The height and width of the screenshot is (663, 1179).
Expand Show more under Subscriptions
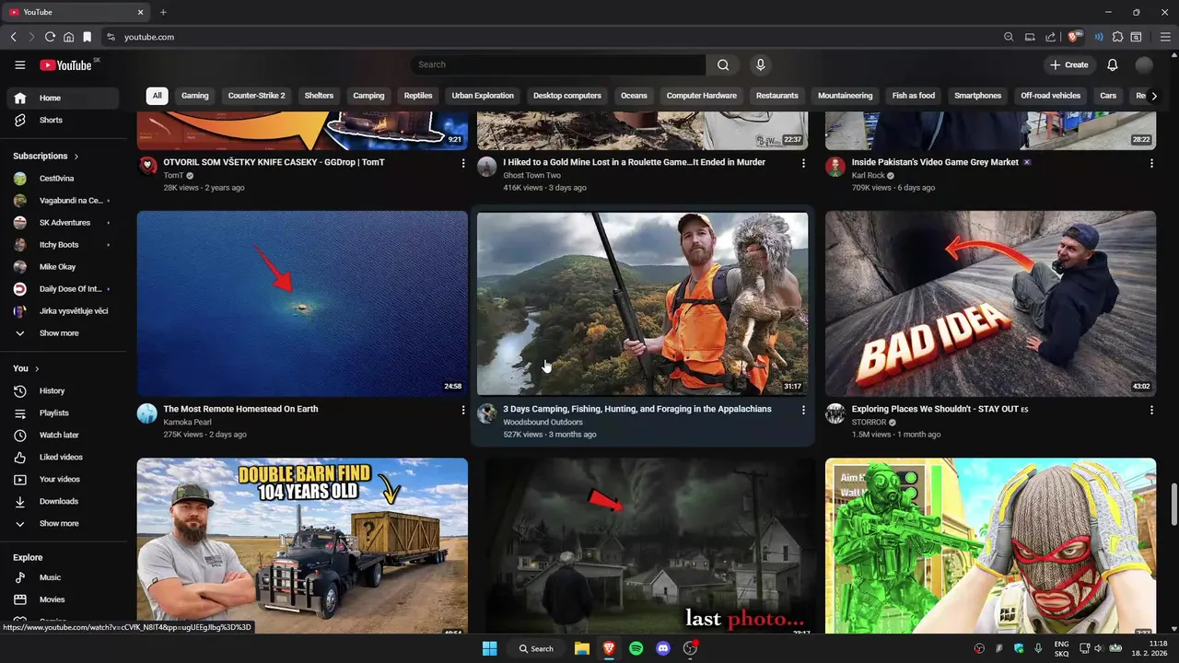tap(63, 333)
